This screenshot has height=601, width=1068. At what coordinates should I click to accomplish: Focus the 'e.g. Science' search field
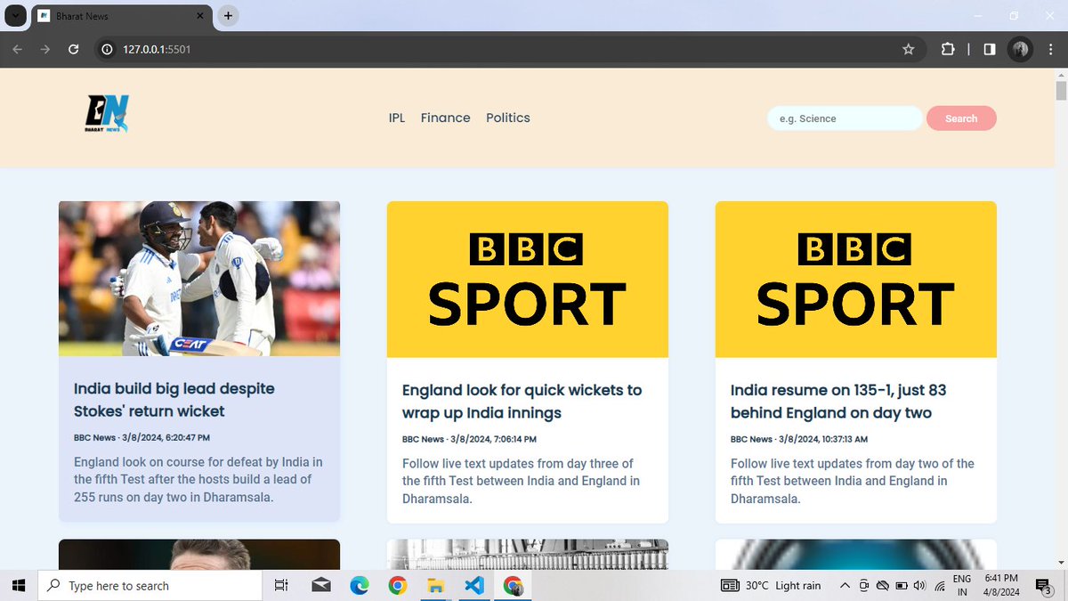pyautogui.click(x=845, y=118)
